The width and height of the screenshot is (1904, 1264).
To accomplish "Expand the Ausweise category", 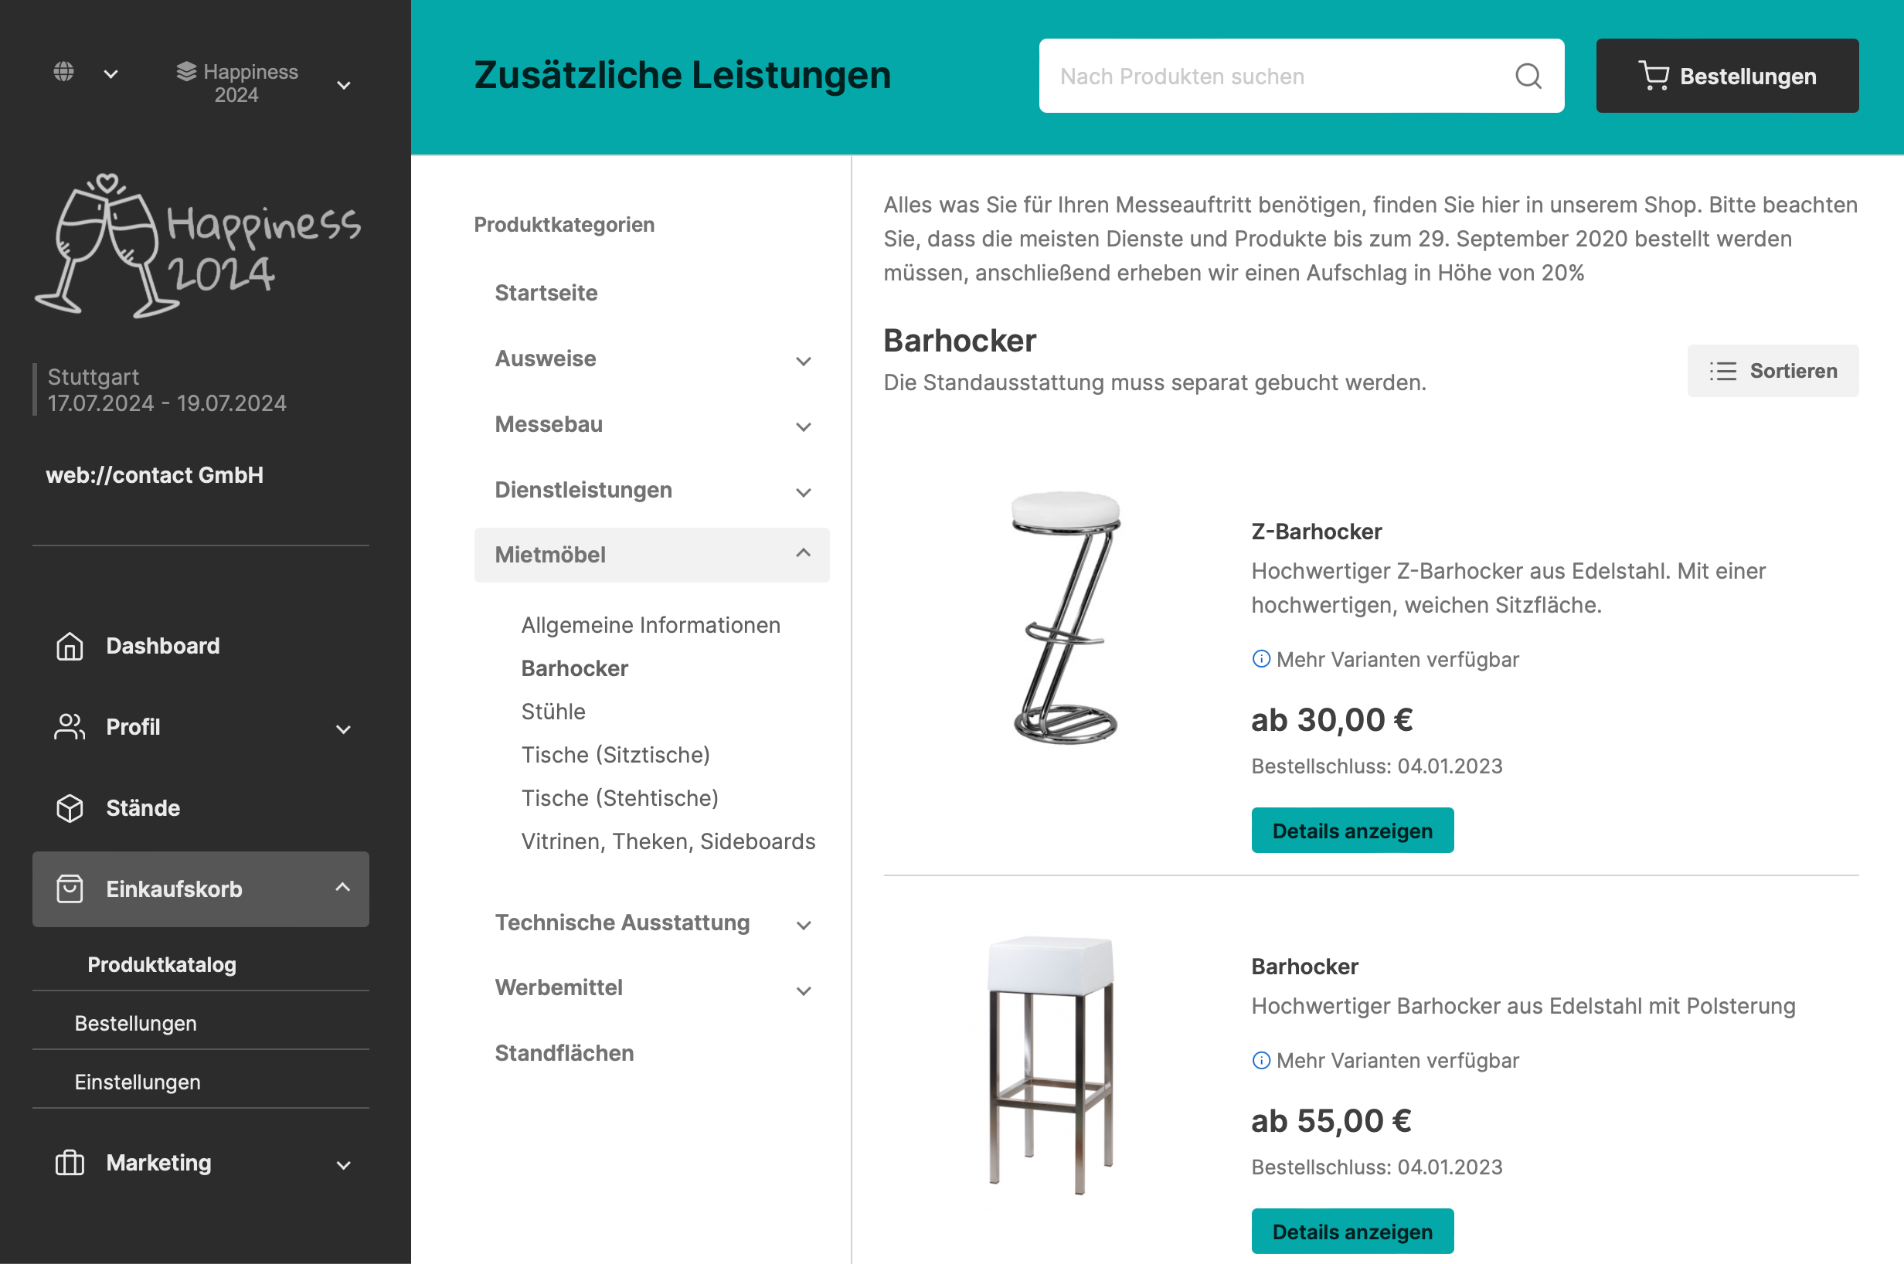I will (803, 360).
